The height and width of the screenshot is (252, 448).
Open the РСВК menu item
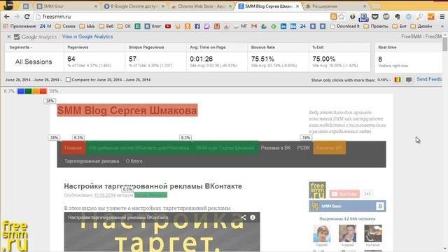tap(303, 148)
